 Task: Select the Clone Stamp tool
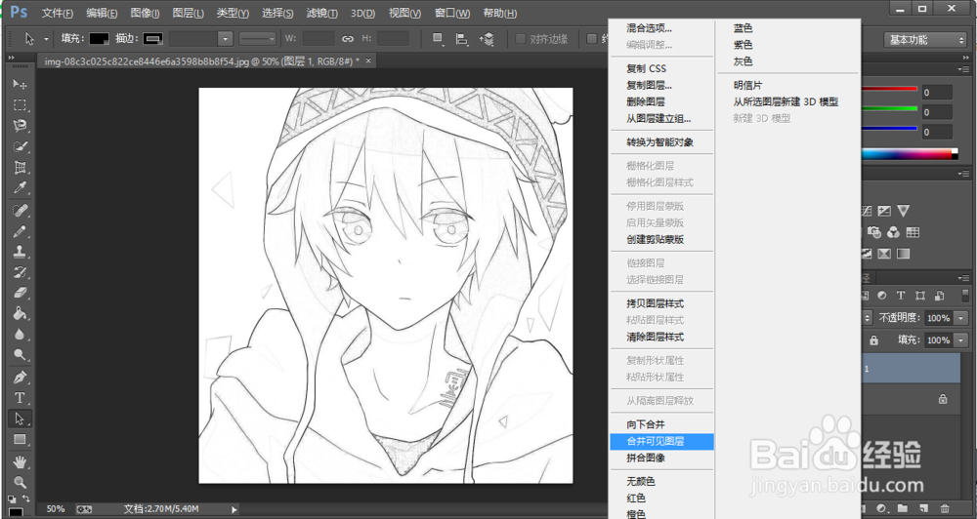coord(20,252)
